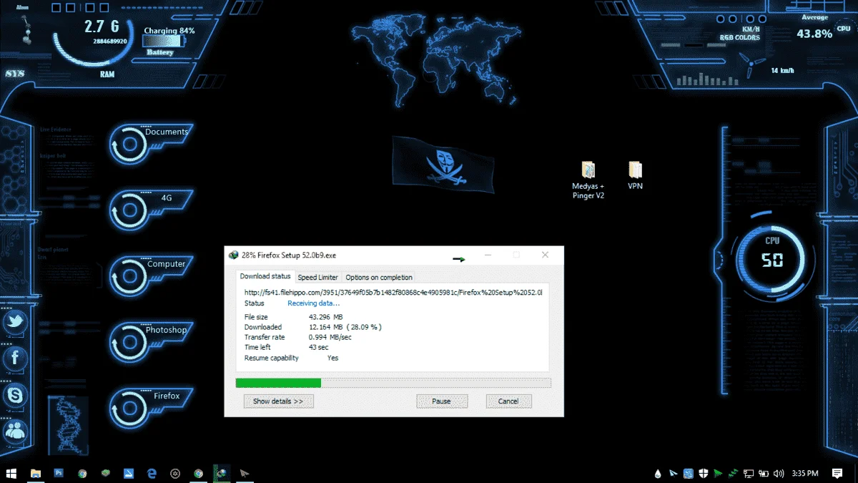Click the Downloaded 12.164 MB value
This screenshot has height=483, width=858.
tap(345, 327)
